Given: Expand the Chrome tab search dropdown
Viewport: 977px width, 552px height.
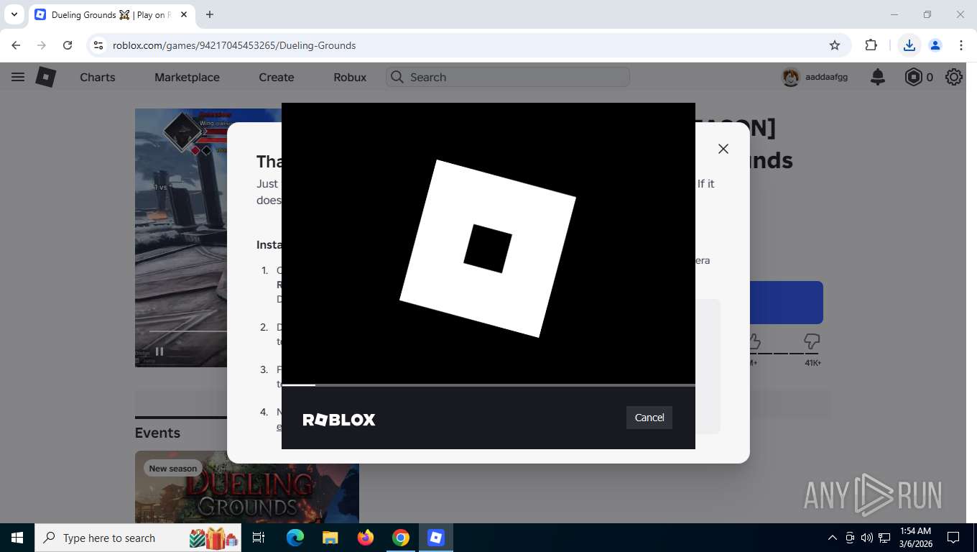Looking at the screenshot, I should pyautogui.click(x=14, y=14).
